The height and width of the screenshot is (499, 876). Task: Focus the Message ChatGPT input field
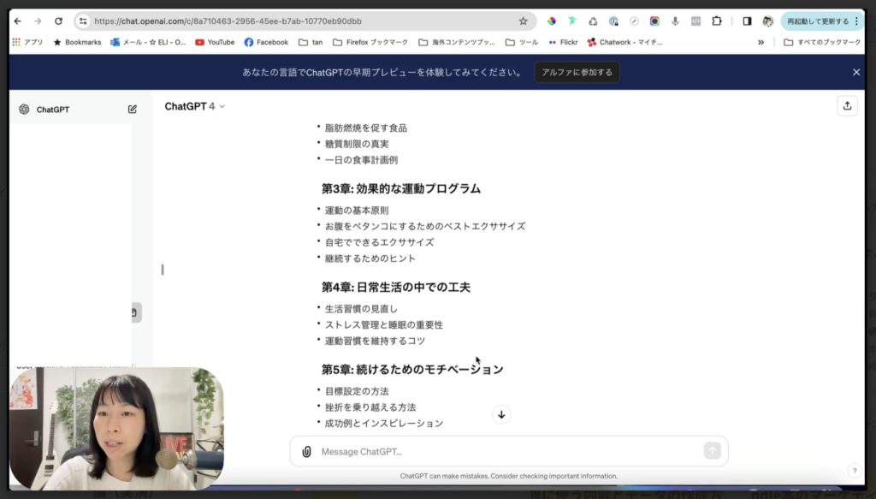point(505,451)
